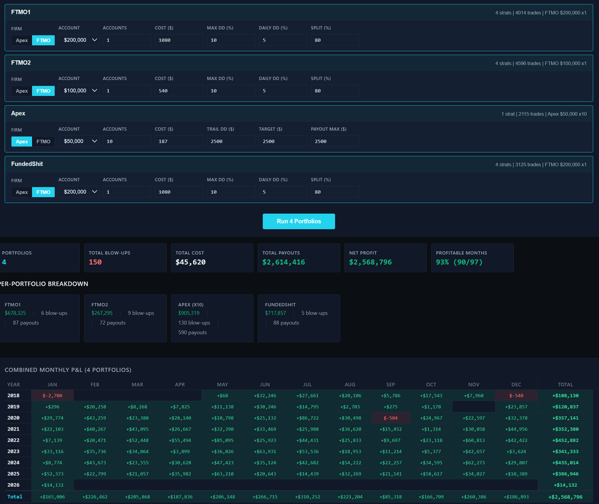Image resolution: width=599 pixels, height=504 pixels.
Task: Edit Apex Target field
Action: tap(283, 141)
